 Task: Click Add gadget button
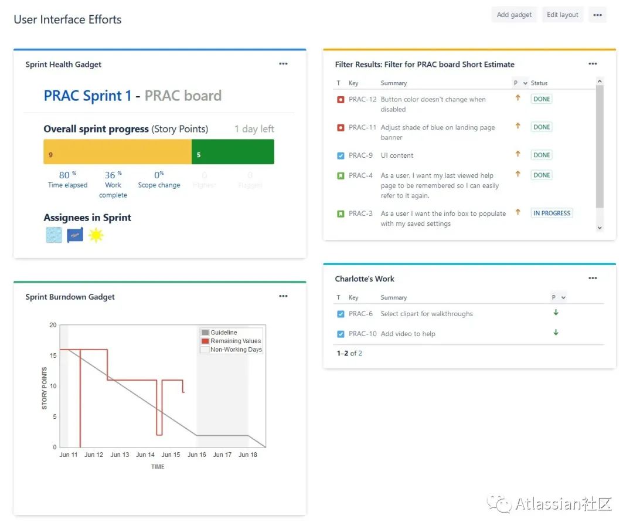pyautogui.click(x=514, y=15)
